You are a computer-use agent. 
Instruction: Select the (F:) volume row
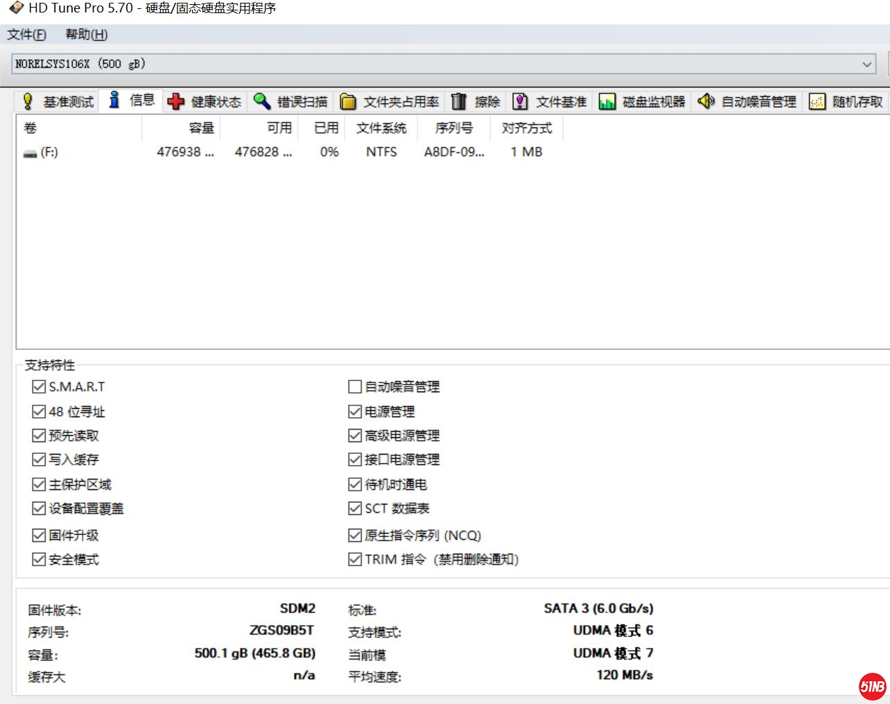[x=49, y=152]
